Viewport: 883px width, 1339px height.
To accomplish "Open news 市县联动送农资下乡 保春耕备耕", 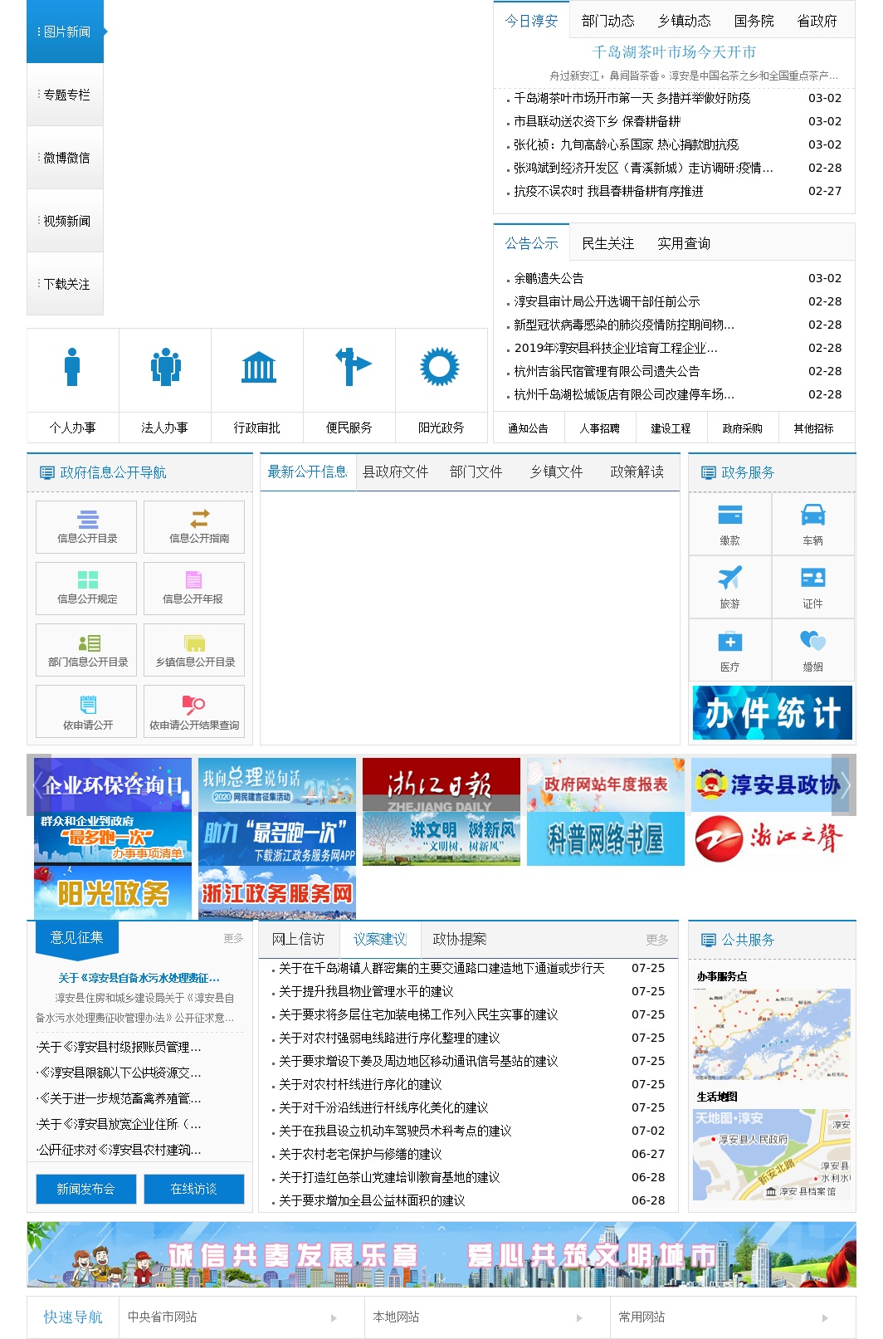I will pos(597,121).
